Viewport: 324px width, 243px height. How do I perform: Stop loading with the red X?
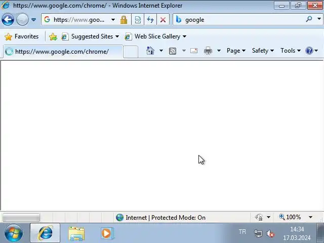tap(163, 20)
